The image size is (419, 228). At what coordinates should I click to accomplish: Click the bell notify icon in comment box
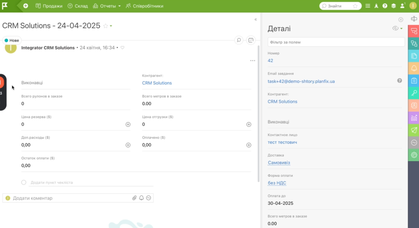tap(141, 198)
